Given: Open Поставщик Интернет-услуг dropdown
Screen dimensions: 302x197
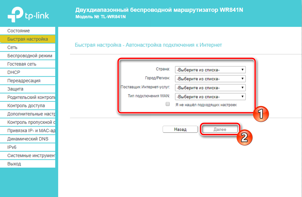Looking at the screenshot, I should click(210, 88).
